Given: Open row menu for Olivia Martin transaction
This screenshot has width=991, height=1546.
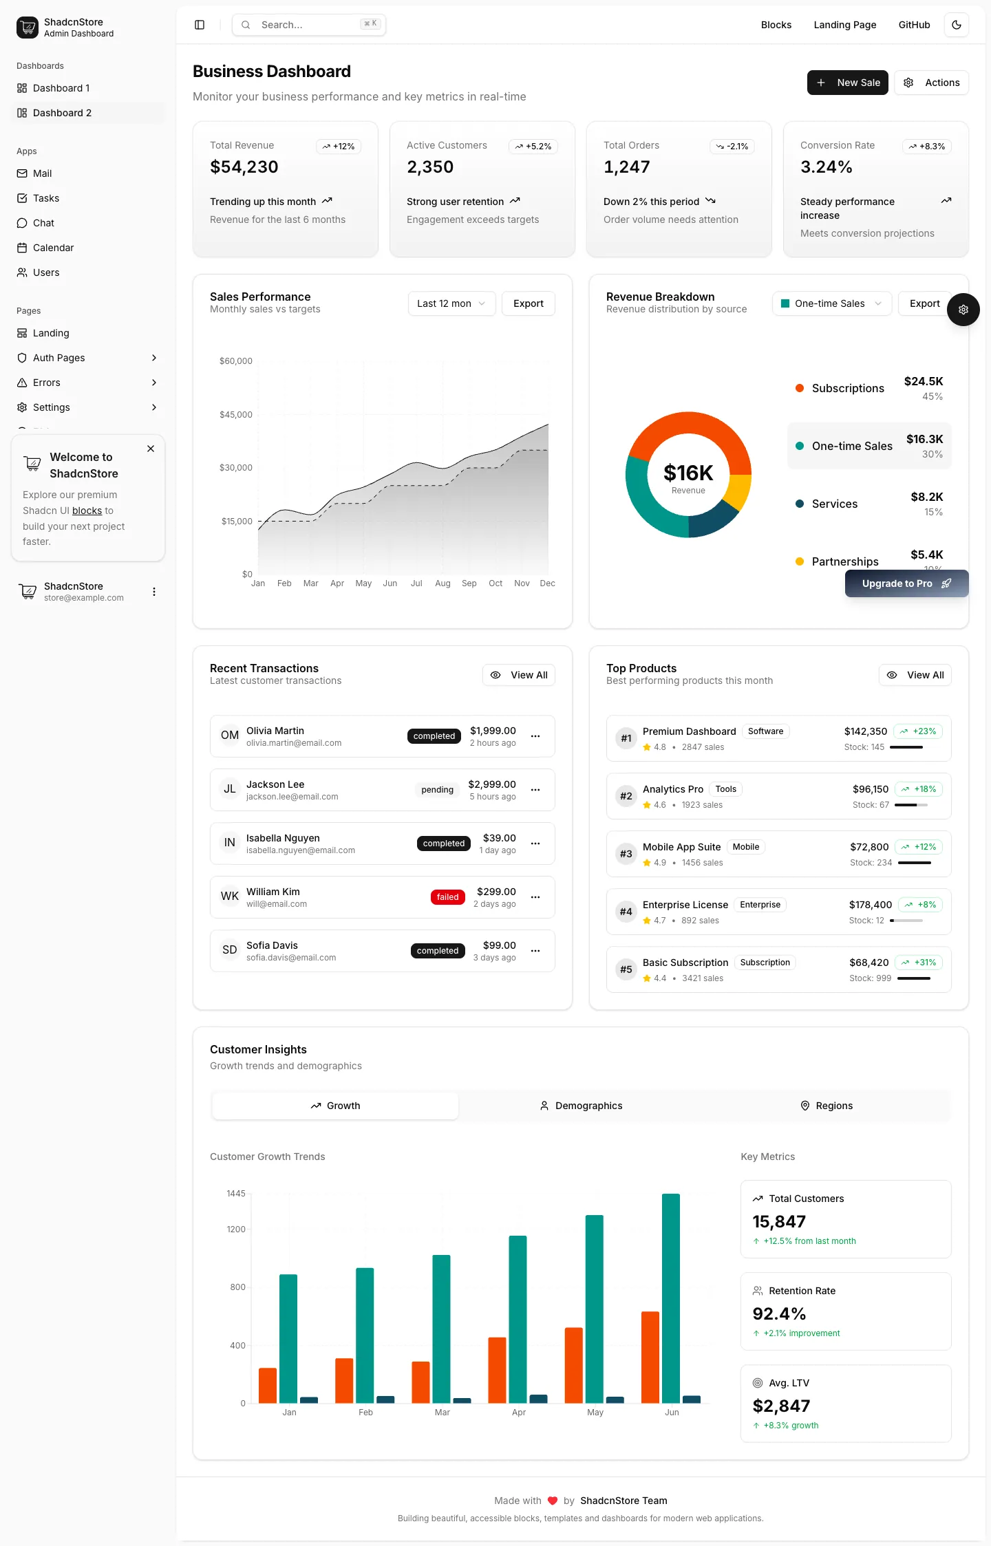Looking at the screenshot, I should (535, 736).
